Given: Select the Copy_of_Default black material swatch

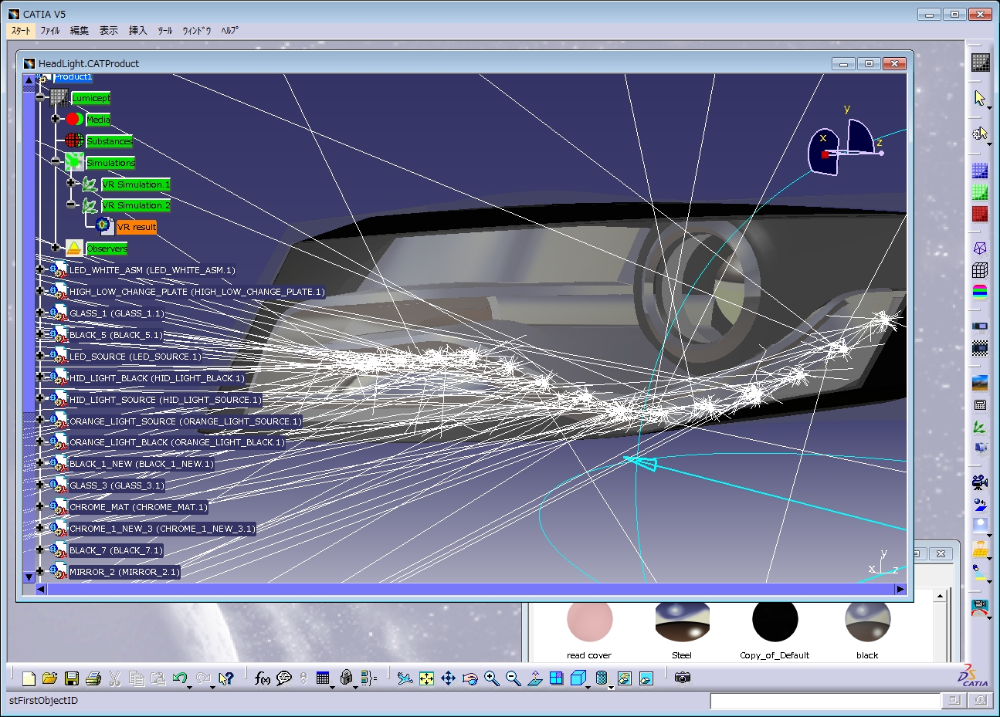Looking at the screenshot, I should click(x=775, y=621).
